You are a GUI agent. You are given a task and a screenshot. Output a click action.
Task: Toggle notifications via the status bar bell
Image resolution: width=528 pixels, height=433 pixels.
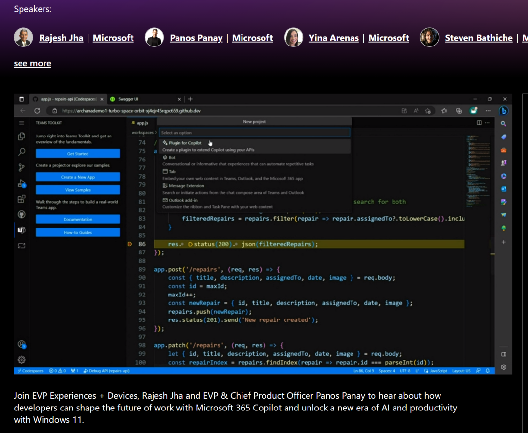pos(487,371)
